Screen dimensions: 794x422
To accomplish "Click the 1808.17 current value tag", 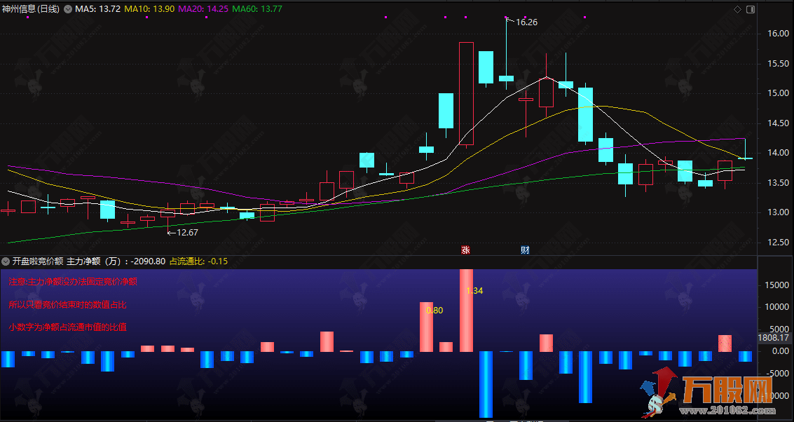I will pyautogui.click(x=774, y=338).
